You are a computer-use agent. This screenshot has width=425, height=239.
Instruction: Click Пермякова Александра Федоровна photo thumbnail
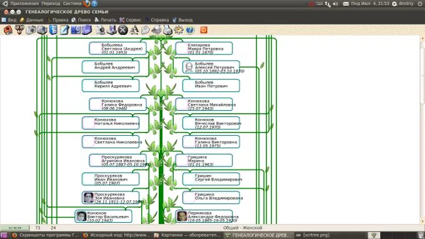(182, 216)
